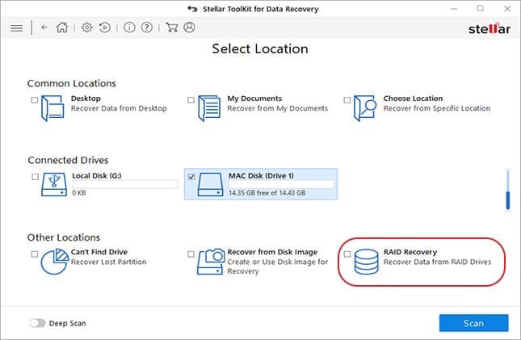Click the Local Disk (G:) USB drive icon
This screenshot has width=521, height=340.
(x=54, y=184)
